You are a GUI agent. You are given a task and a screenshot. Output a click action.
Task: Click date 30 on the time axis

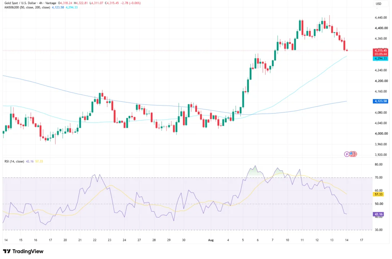[184, 240]
